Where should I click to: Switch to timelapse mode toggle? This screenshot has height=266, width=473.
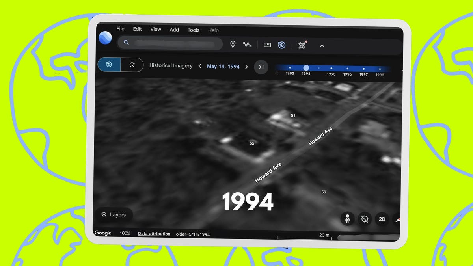[x=132, y=65]
